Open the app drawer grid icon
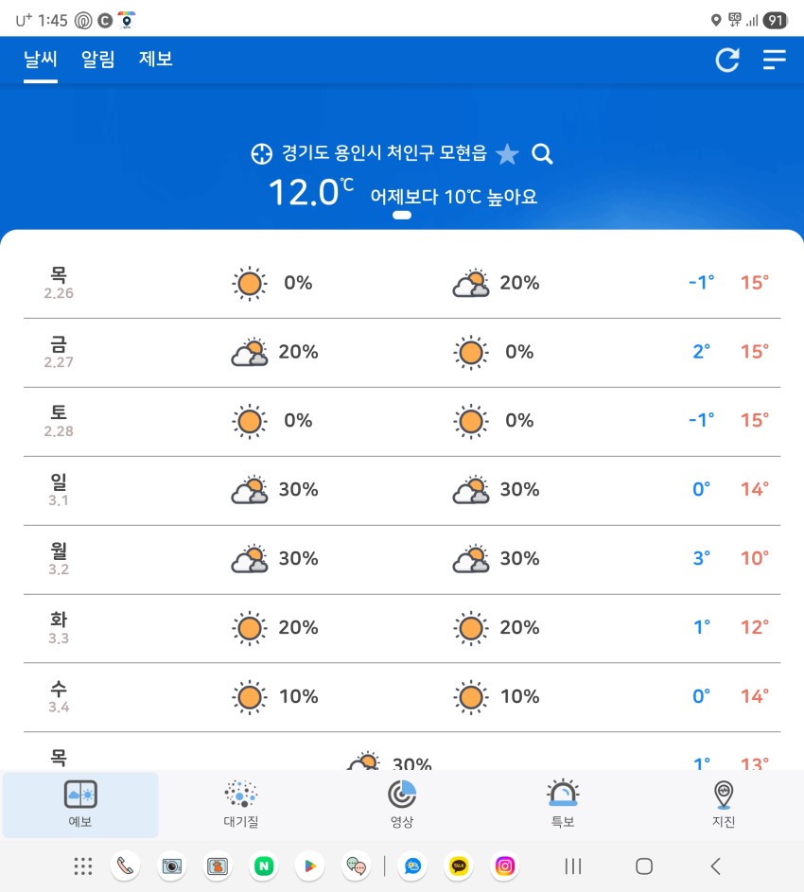This screenshot has height=892, width=804. (83, 866)
